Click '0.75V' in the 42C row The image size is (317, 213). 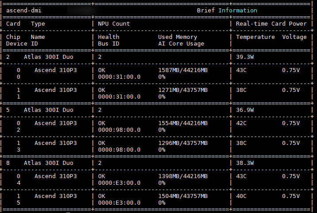[x=291, y=123]
